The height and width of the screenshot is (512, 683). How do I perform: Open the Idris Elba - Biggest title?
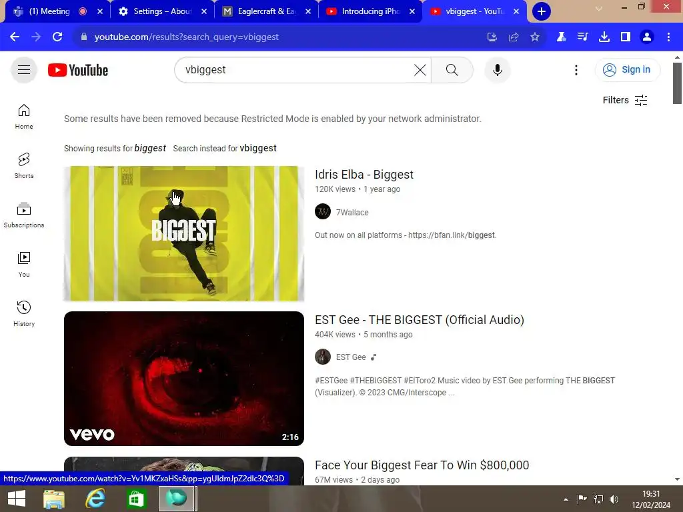point(364,174)
